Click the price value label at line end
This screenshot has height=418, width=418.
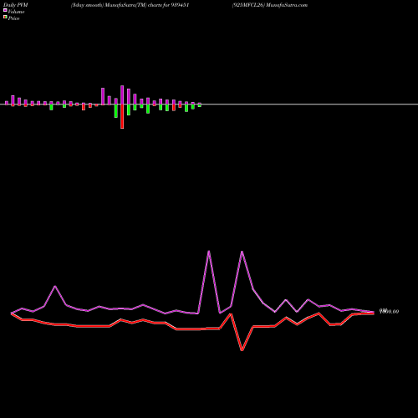coord(389,311)
